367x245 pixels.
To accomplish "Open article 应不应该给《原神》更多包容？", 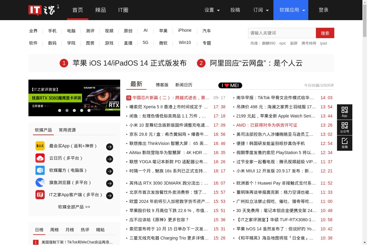I will pos(159,220).
